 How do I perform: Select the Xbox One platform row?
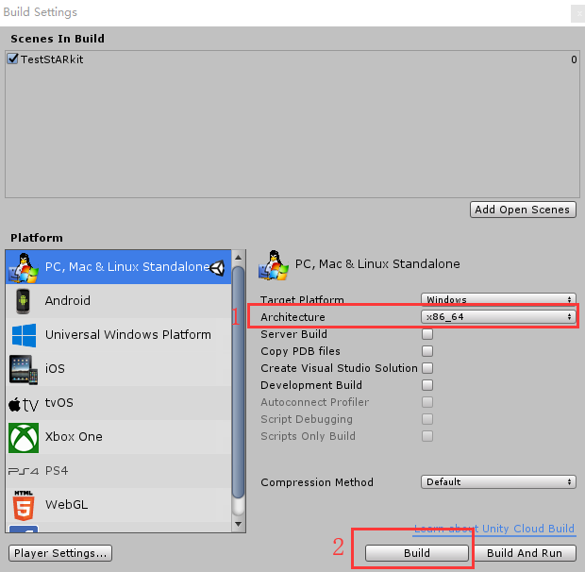pos(119,437)
